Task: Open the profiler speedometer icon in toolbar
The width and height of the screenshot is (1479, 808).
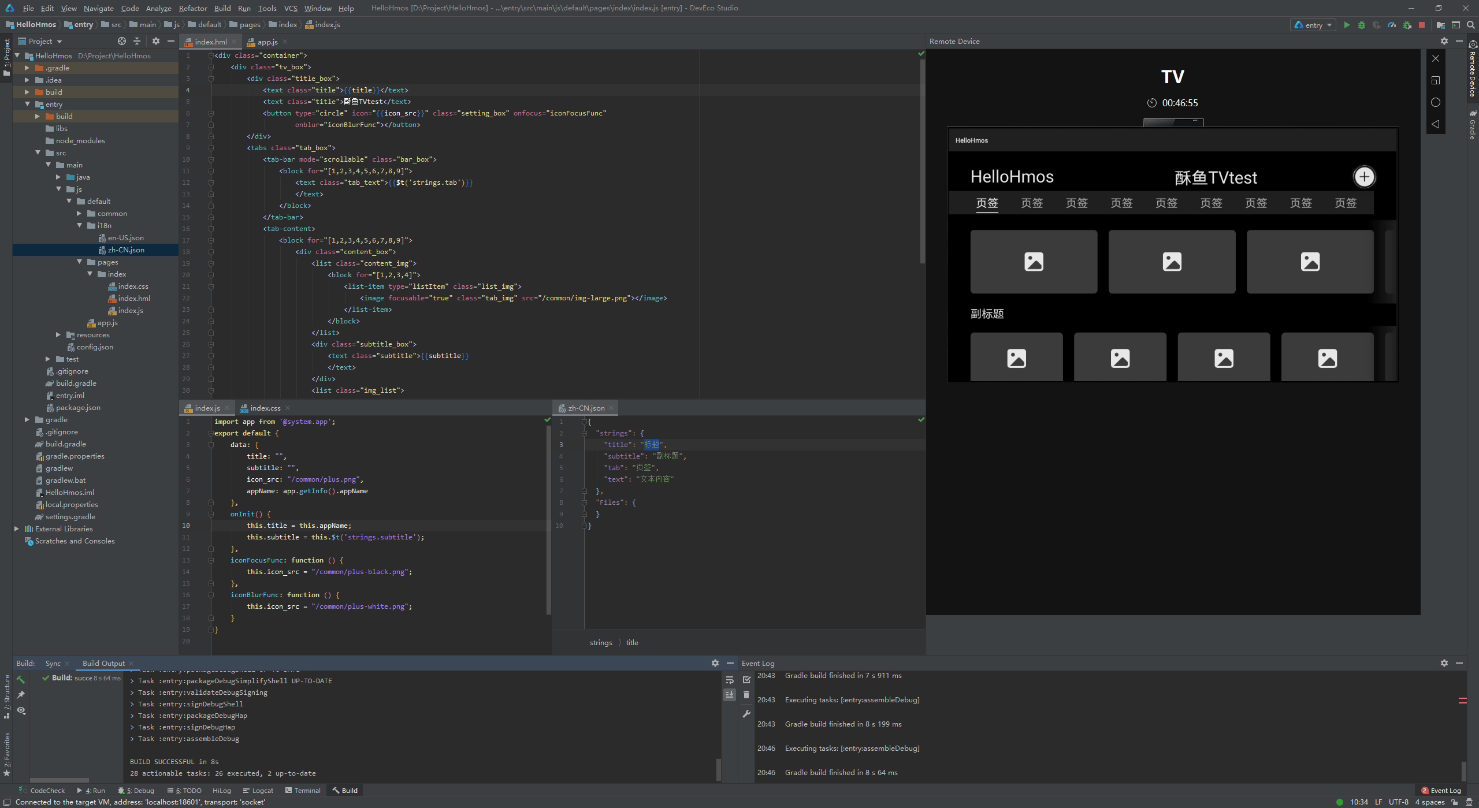Action: (x=1392, y=25)
